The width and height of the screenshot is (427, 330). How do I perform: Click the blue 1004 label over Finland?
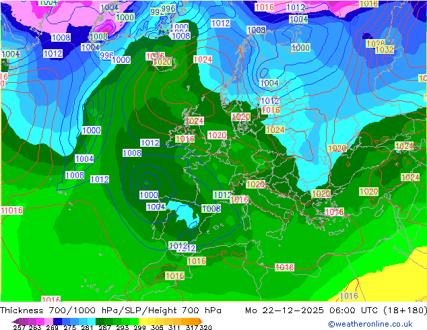click(269, 83)
